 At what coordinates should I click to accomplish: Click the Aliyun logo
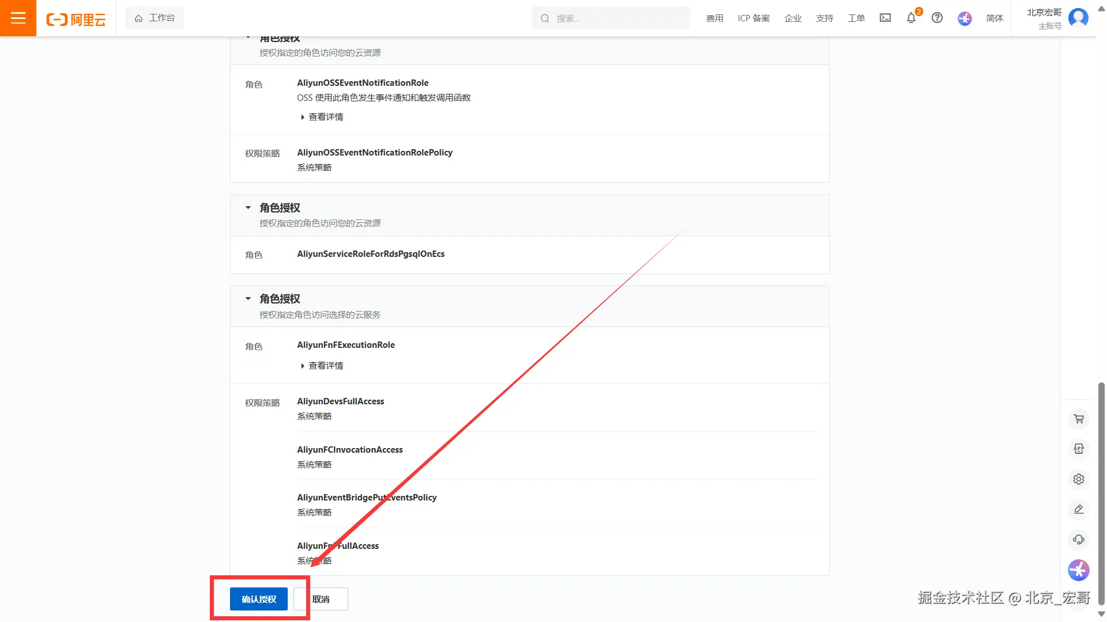(x=76, y=19)
